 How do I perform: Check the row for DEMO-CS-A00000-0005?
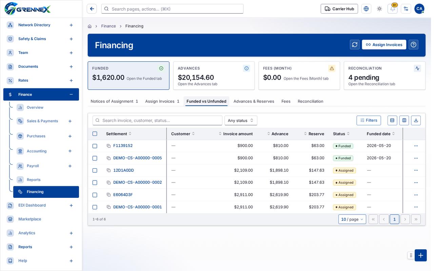pos(95,158)
